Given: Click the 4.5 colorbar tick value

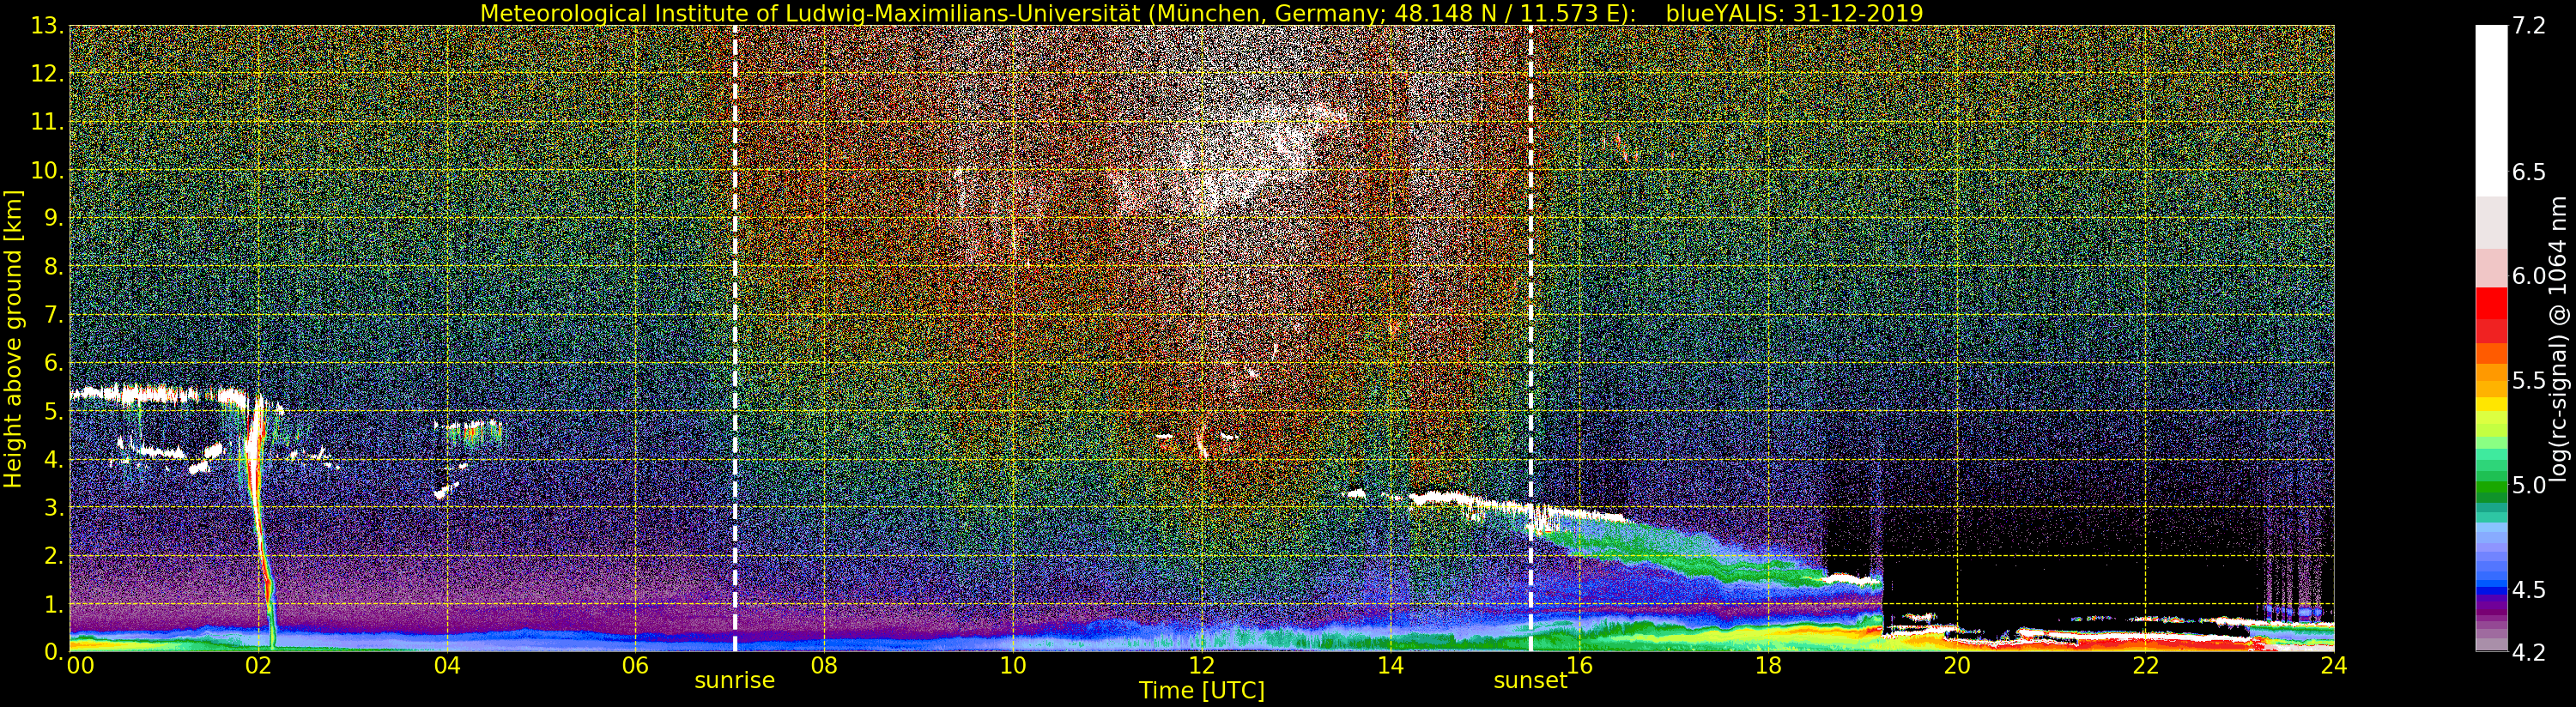Looking at the screenshot, I should point(2528,590).
